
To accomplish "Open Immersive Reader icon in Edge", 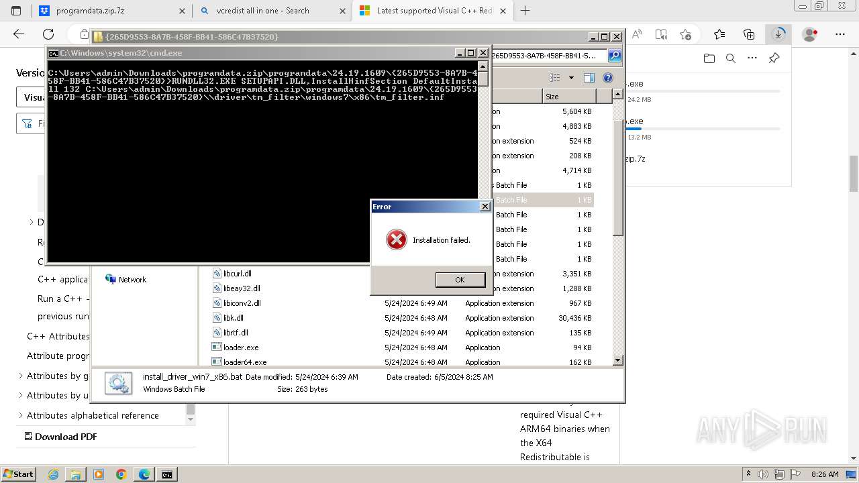I will 661,34.
